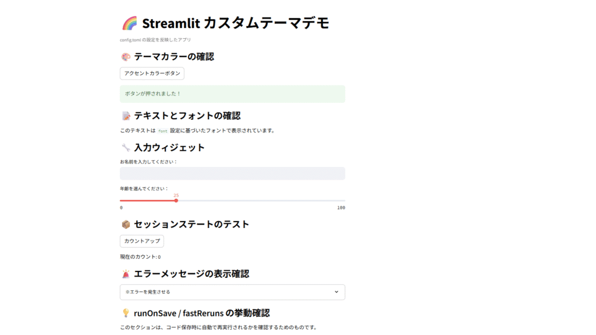596x335 pixels.
Task: Open the ※エラーを発生させる select box
Action: coord(227,292)
